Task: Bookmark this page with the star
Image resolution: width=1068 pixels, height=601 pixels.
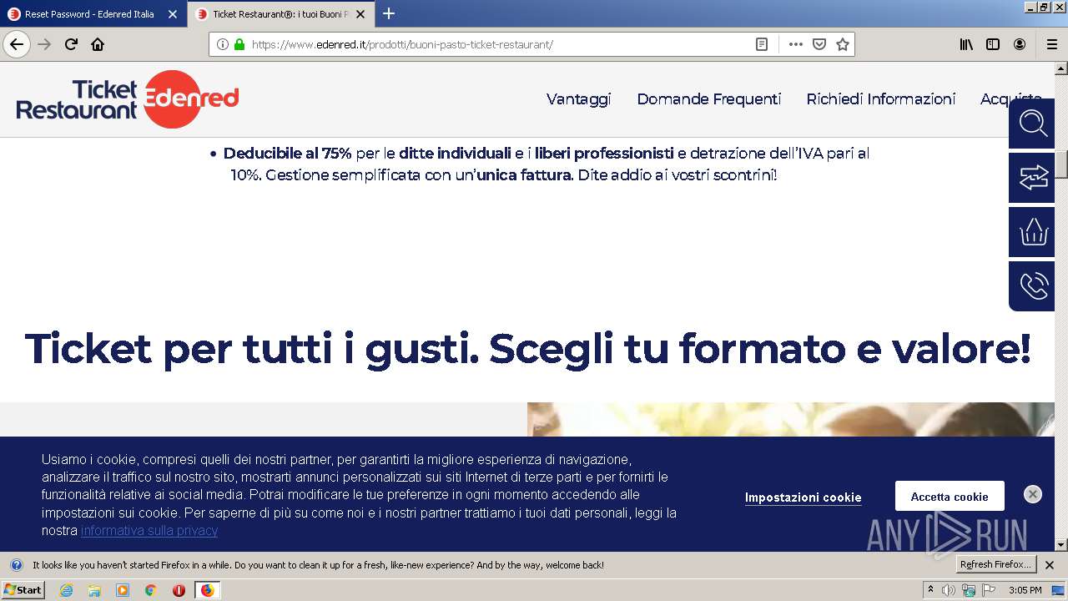Action: click(843, 44)
